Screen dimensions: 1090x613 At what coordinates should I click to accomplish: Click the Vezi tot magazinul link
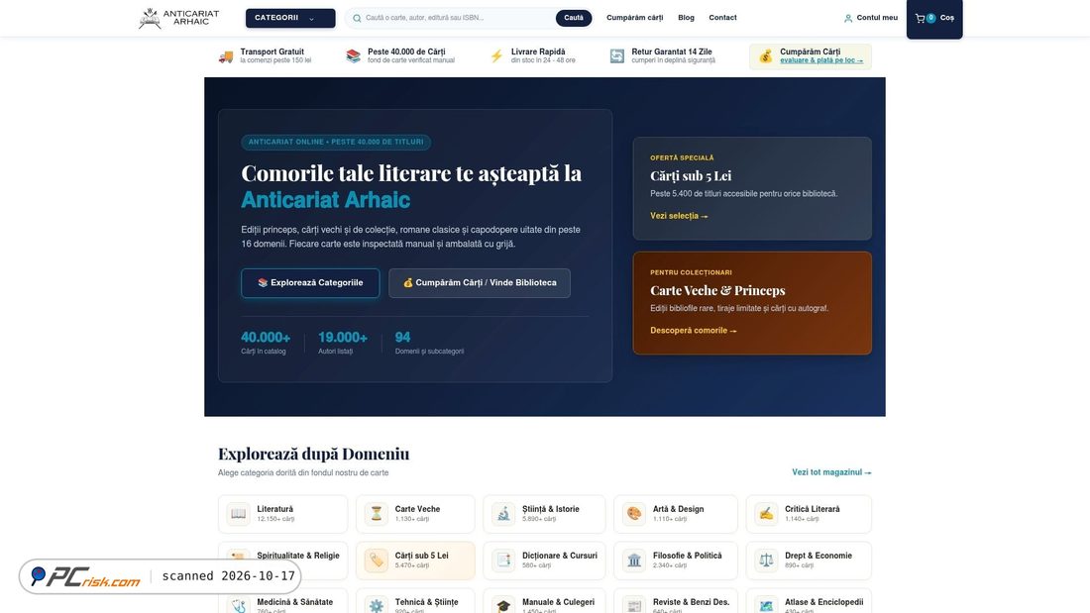tap(831, 472)
